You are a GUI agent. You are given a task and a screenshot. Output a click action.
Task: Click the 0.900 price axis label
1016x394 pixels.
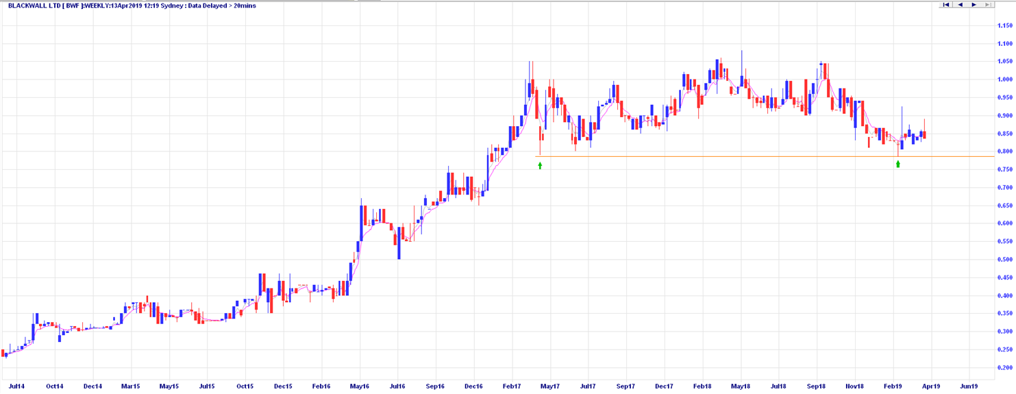tap(1005, 116)
